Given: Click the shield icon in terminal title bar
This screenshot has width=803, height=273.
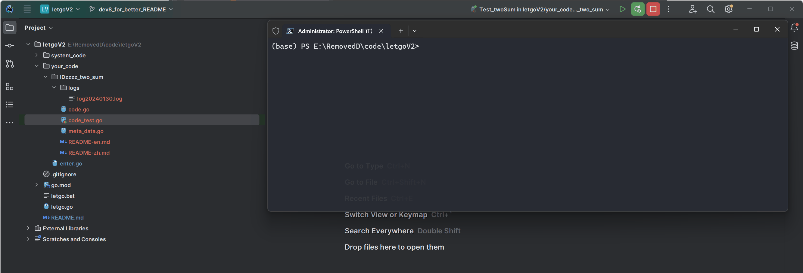Looking at the screenshot, I should coord(275,31).
